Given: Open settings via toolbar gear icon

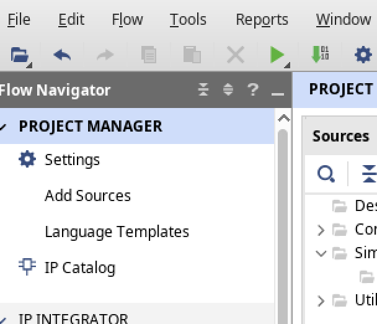Looking at the screenshot, I should 363,55.
